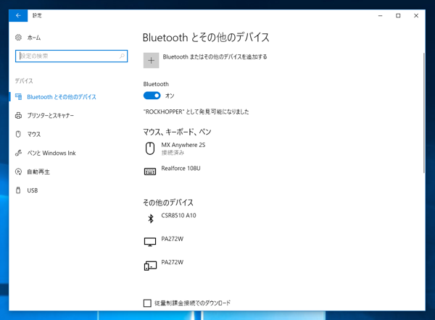Select MX Anywhere 2S device entry
The image size is (435, 320).
pyautogui.click(x=183, y=148)
